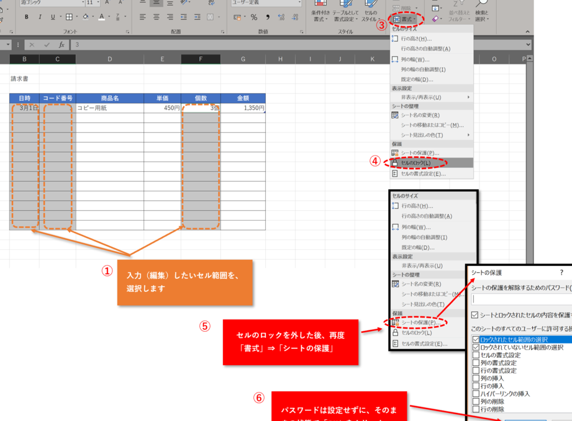This screenshot has width=572, height=421.
Task: Click the Increase Decimal icon
Action: coord(281,17)
